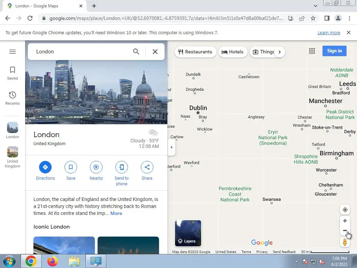Image resolution: width=357 pixels, height=268 pixels.
Task: Click the Swansea map label
Action: [x=271, y=199]
